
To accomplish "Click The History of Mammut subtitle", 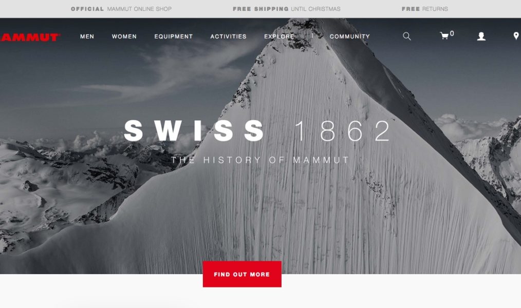I will (260, 160).
